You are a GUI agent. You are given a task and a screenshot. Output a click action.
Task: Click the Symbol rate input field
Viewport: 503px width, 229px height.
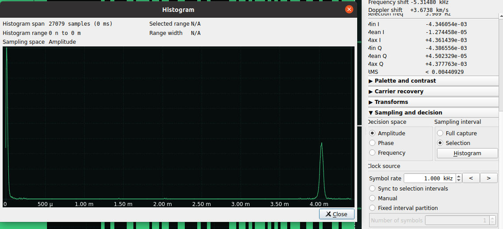point(429,179)
